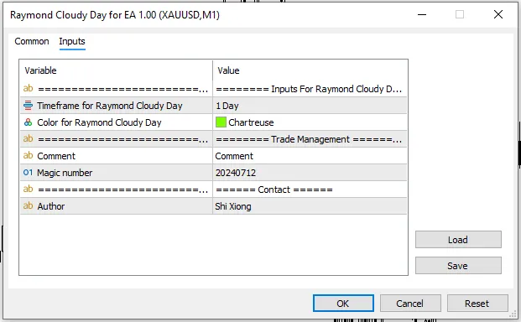The height and width of the screenshot is (322, 521).
Task: Click the ab icon of the Contact separator row
Action: [x=29, y=190]
